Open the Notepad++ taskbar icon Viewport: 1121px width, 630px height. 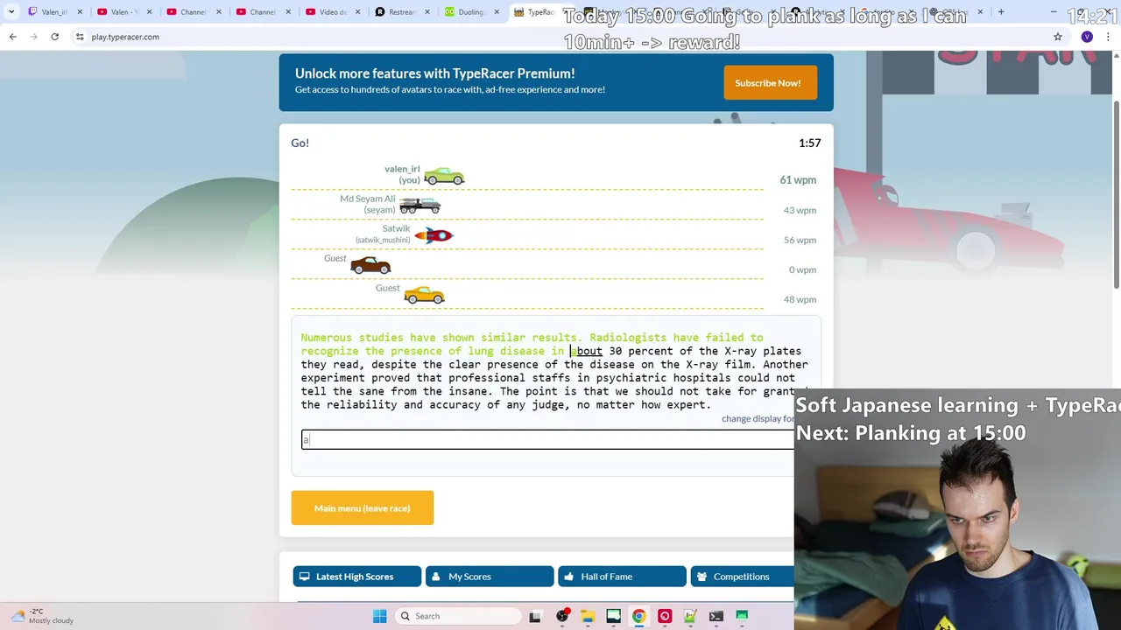690,616
